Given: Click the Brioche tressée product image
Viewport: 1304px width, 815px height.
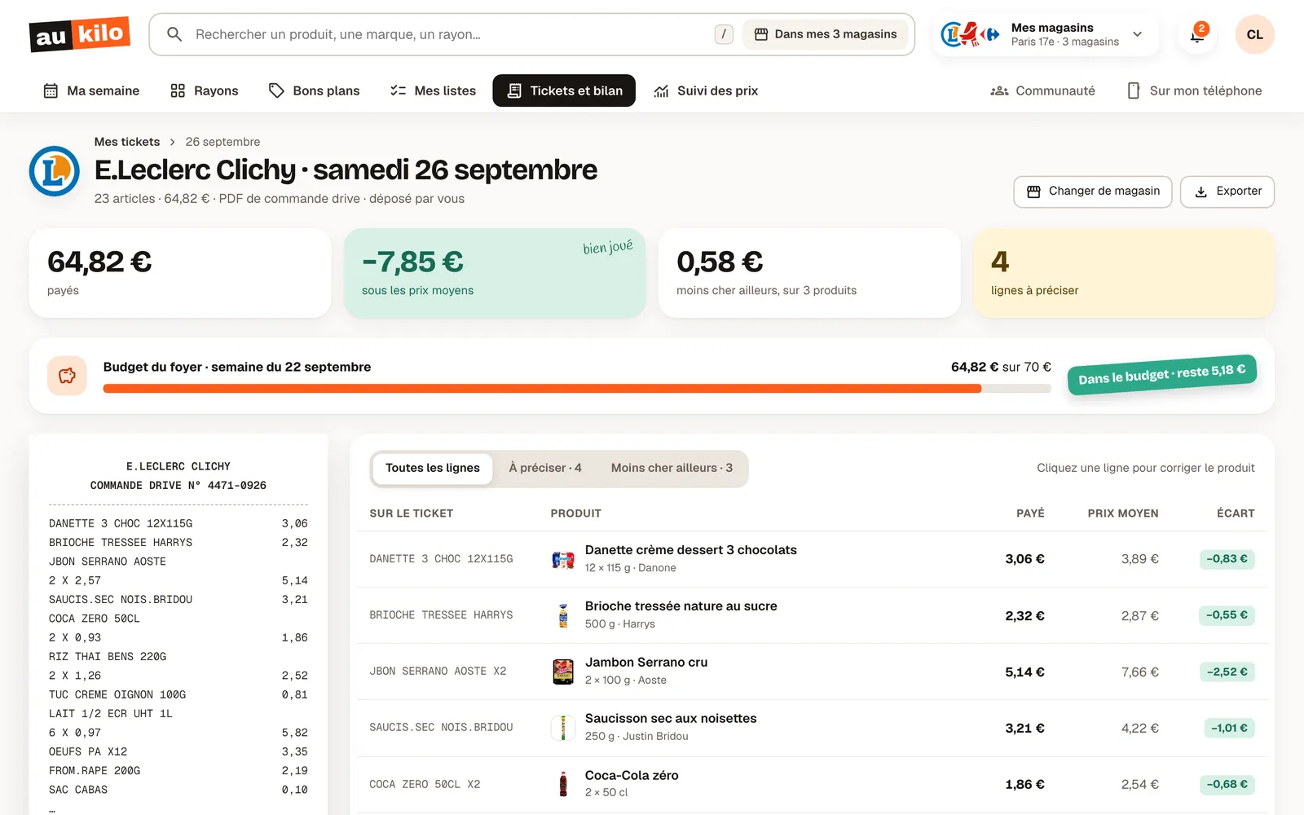Looking at the screenshot, I should [563, 615].
